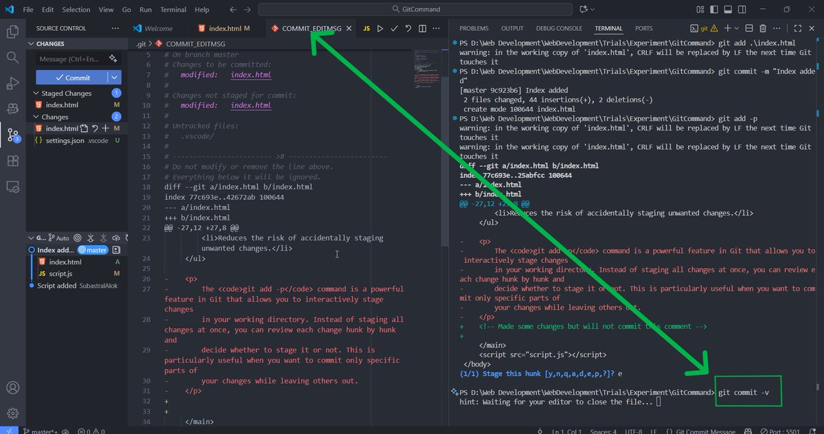
Task: Collapse the Graph section
Action: (x=31, y=238)
